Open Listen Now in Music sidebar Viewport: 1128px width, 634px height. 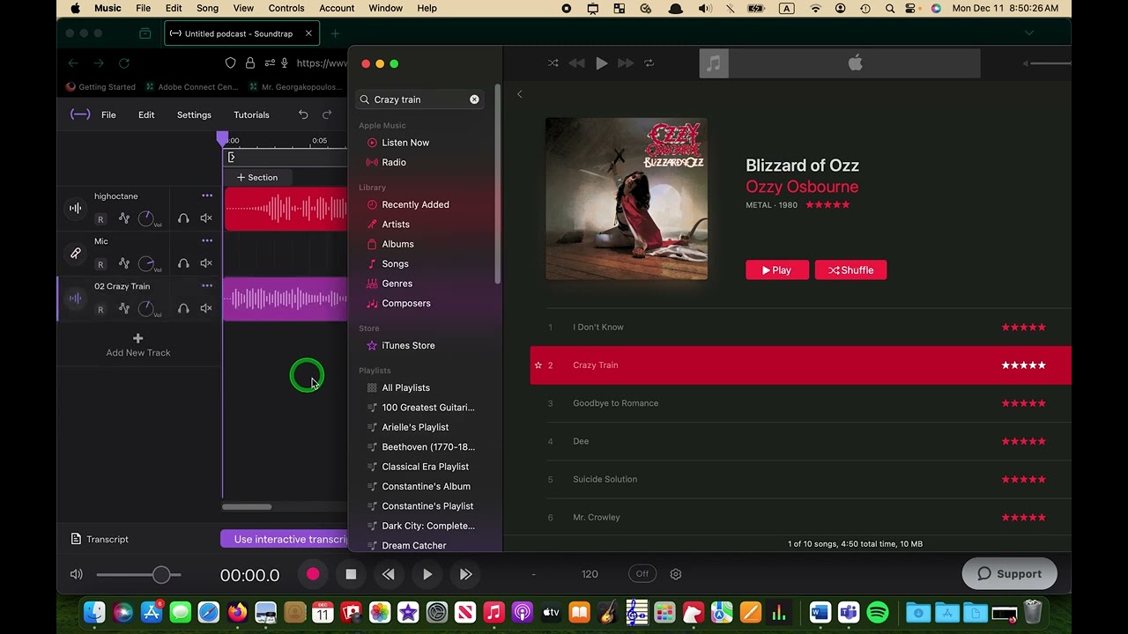click(405, 143)
